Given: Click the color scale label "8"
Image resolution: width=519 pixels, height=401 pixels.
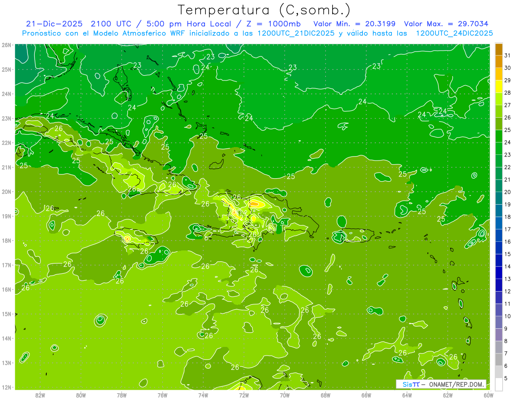Looking at the screenshot, I should click(506, 341).
